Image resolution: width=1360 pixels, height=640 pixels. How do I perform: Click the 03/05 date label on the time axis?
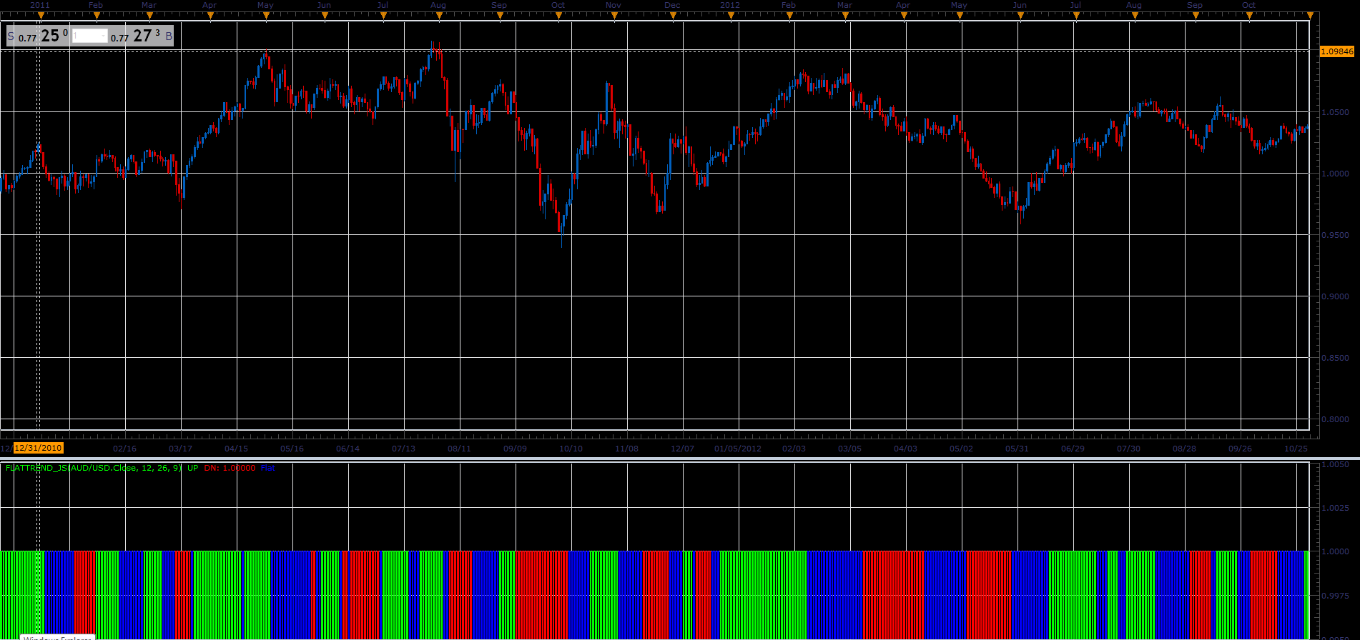(849, 449)
